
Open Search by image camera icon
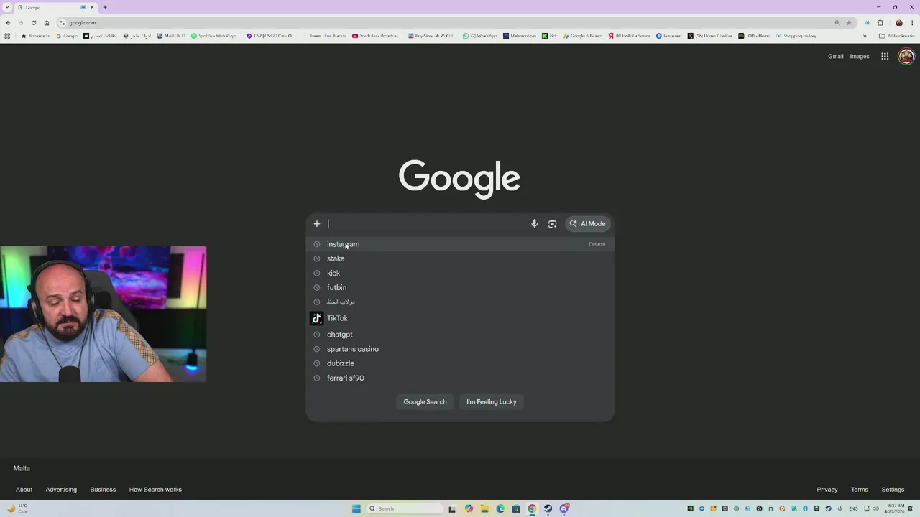[x=552, y=223]
